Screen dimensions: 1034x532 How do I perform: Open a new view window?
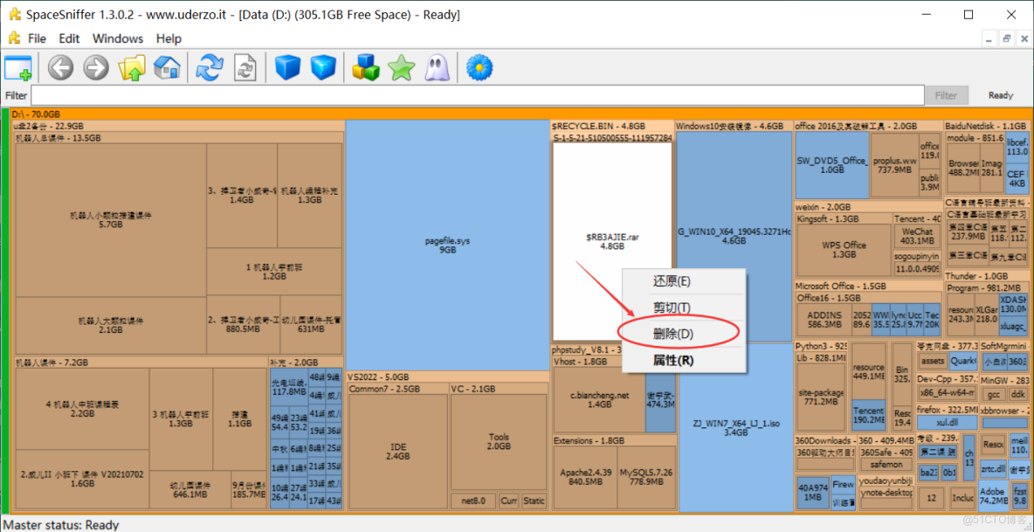coord(17,67)
